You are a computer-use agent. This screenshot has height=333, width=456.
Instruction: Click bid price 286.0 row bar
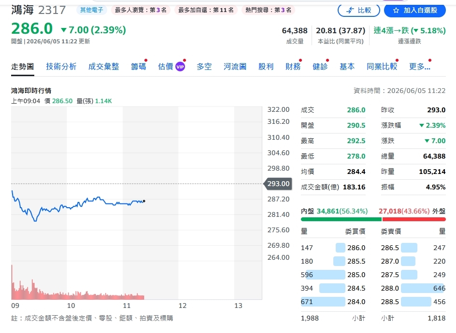point(340,248)
